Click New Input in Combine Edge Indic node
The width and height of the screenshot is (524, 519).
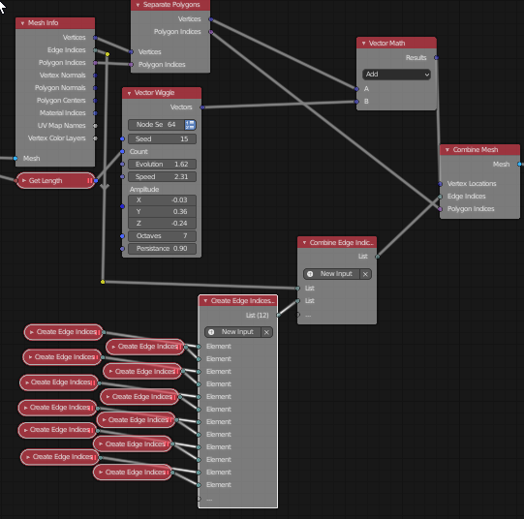pos(332,274)
